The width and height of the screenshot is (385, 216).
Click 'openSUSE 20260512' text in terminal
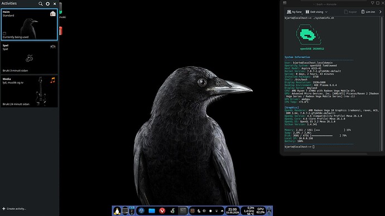click(312, 49)
